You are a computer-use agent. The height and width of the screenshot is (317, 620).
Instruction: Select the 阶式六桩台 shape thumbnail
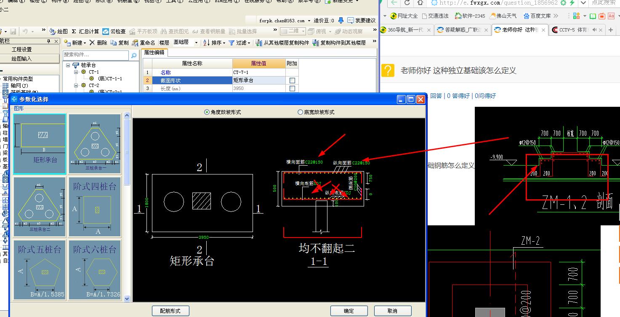tap(95, 270)
